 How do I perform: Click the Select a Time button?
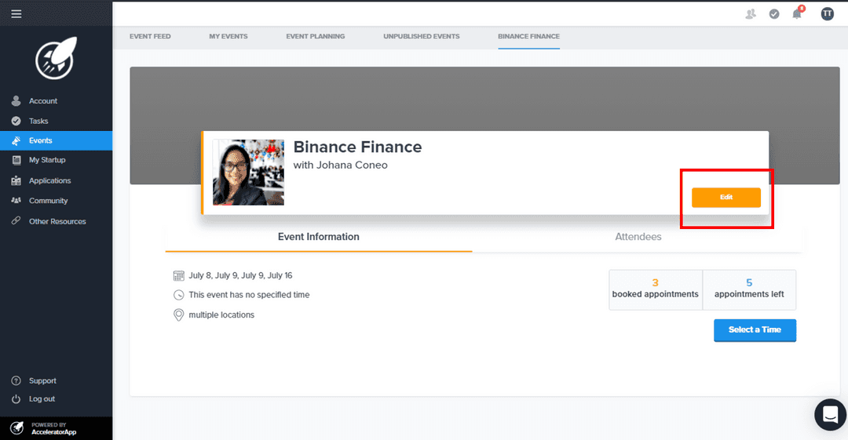click(755, 330)
